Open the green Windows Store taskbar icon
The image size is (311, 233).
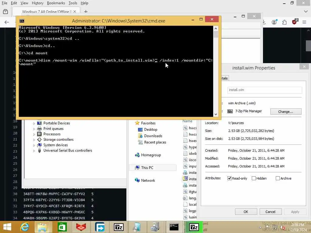[62, 227]
